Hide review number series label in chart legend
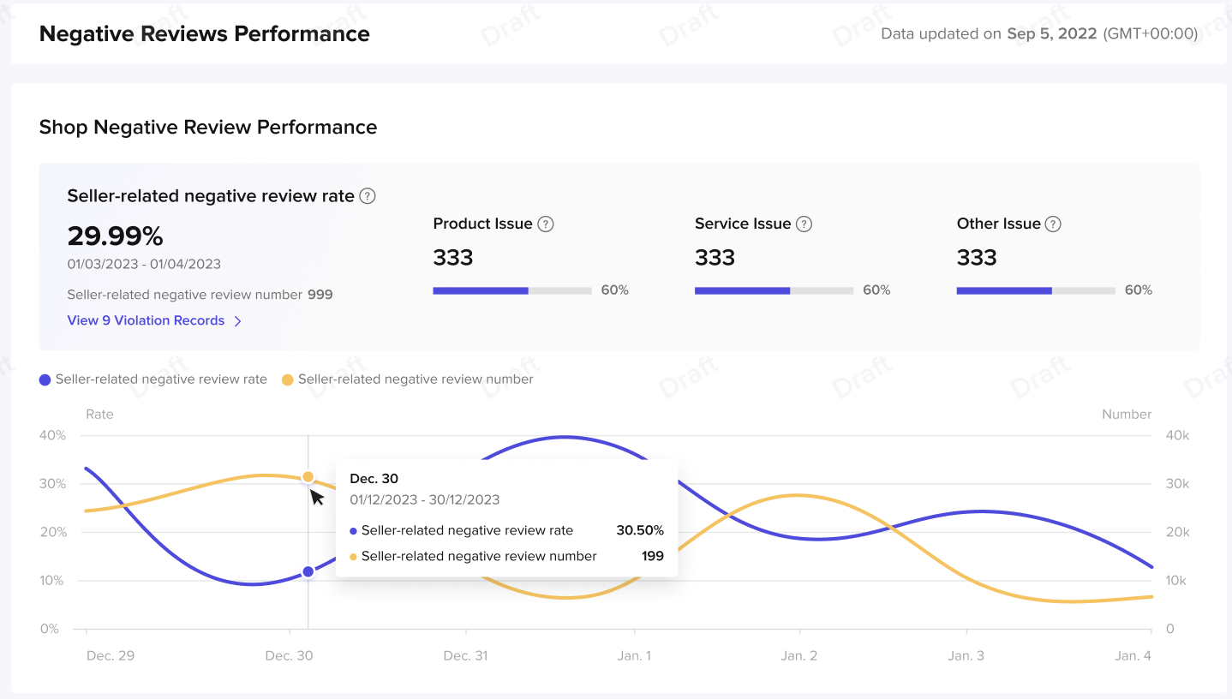Image resolution: width=1232 pixels, height=699 pixels. click(x=416, y=379)
